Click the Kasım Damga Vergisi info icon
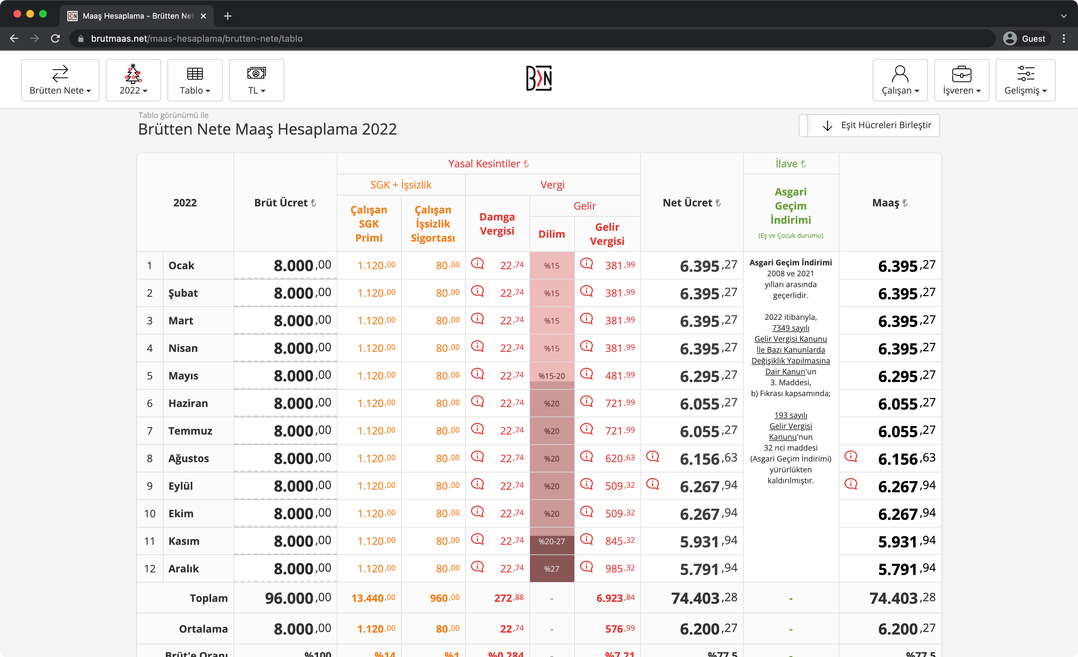This screenshot has width=1078, height=657. pyautogui.click(x=477, y=539)
